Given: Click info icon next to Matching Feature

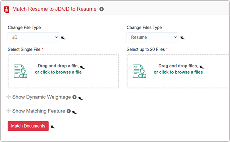Looking at the screenshot, I should pyautogui.click(x=68, y=111).
